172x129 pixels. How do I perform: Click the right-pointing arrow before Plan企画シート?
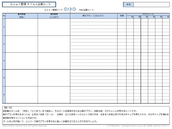point(73,10)
